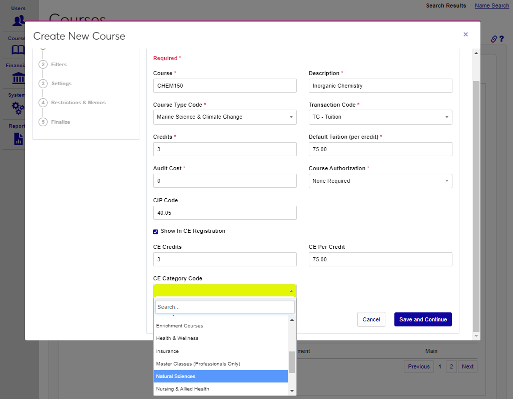Open the Reports document icon
The image size is (513, 399).
tap(19, 139)
